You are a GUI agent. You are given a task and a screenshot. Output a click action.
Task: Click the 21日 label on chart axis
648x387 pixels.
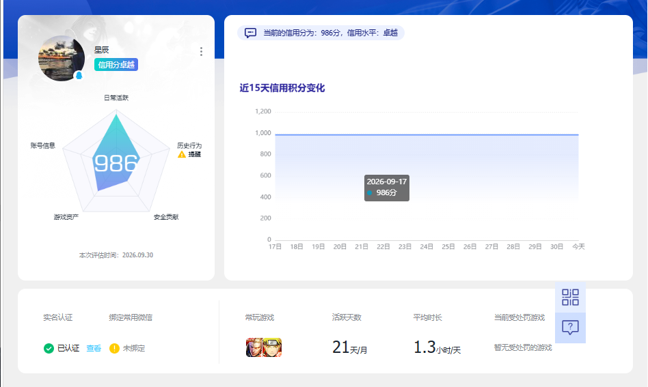coord(362,246)
